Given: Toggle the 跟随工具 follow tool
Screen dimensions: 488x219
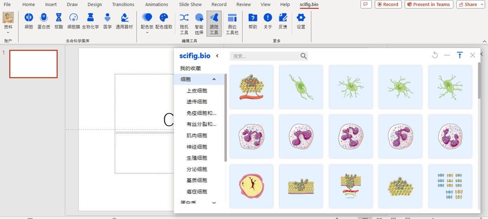Looking at the screenshot, I should coord(214,24).
